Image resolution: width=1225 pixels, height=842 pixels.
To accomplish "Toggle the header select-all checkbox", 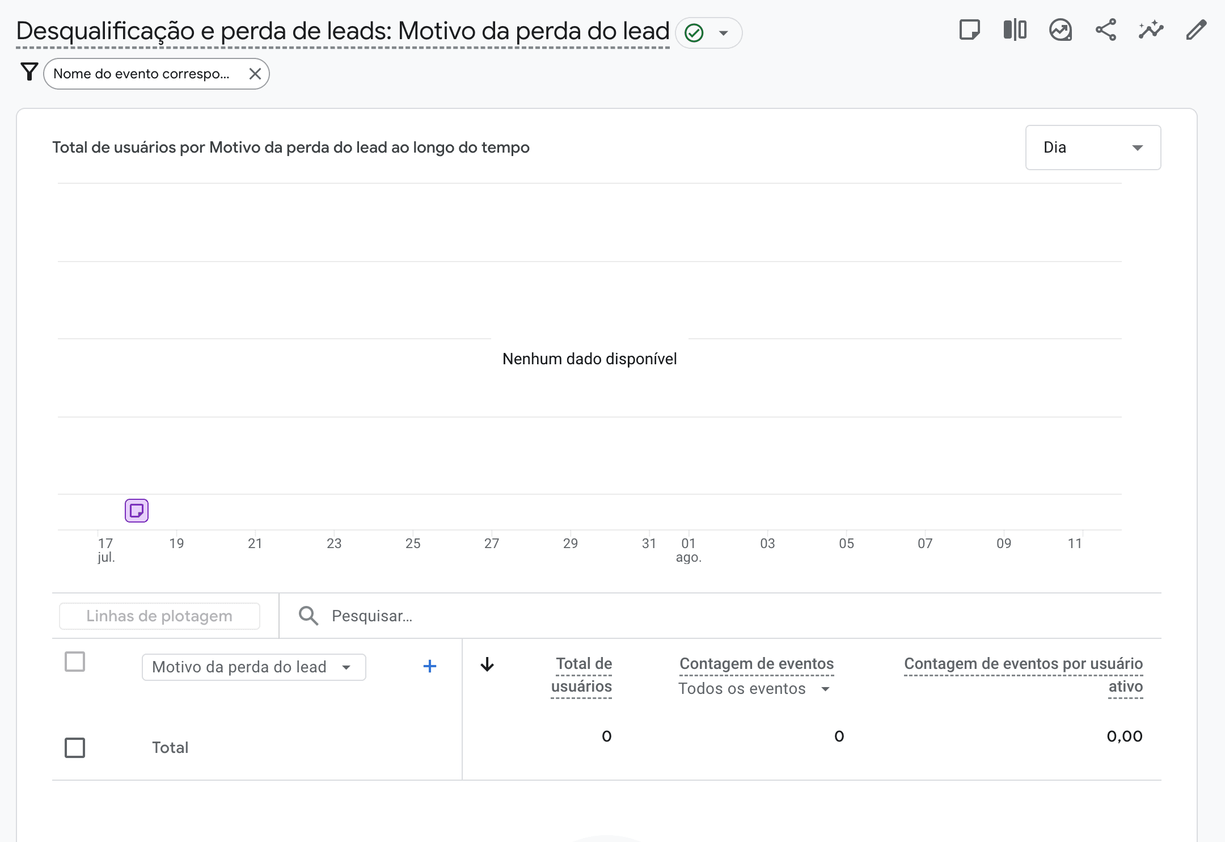I will point(75,662).
